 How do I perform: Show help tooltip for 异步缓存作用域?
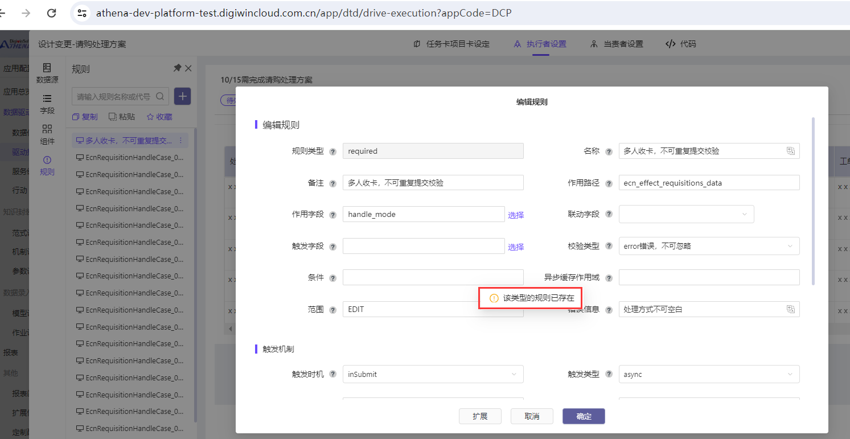(x=609, y=278)
